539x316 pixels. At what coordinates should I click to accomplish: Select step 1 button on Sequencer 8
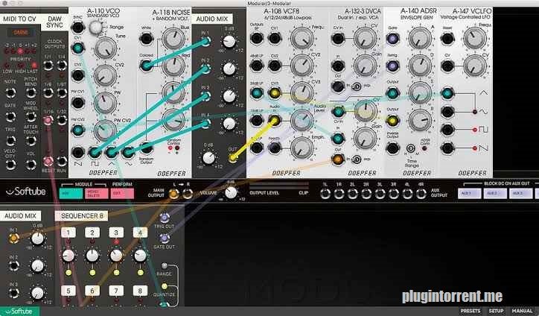[x=68, y=233]
